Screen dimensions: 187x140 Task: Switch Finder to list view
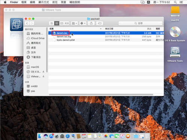56,23
